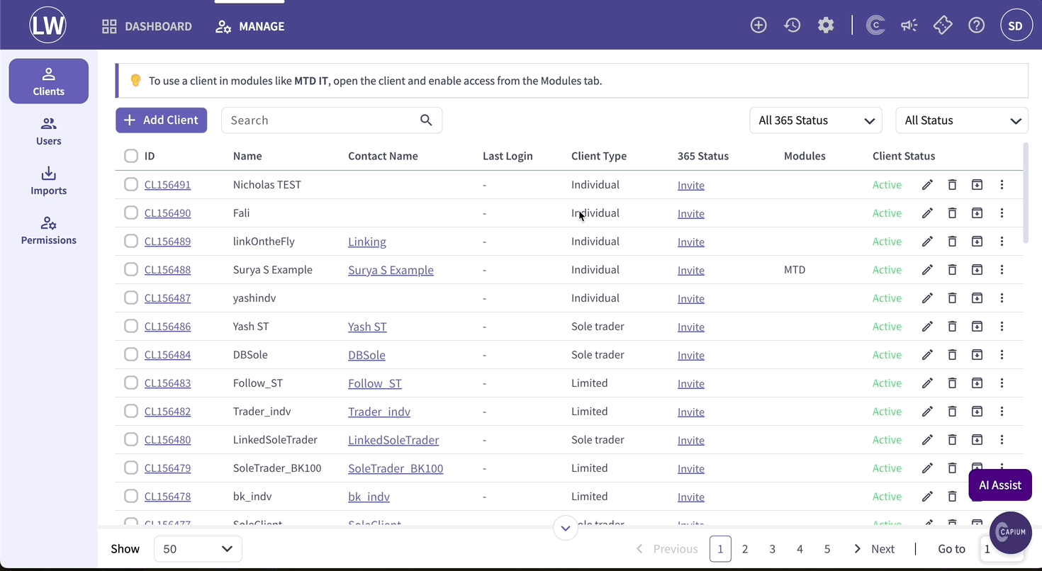This screenshot has height=571, width=1042.
Task: Switch to the Dashboard tab
Action: (147, 26)
